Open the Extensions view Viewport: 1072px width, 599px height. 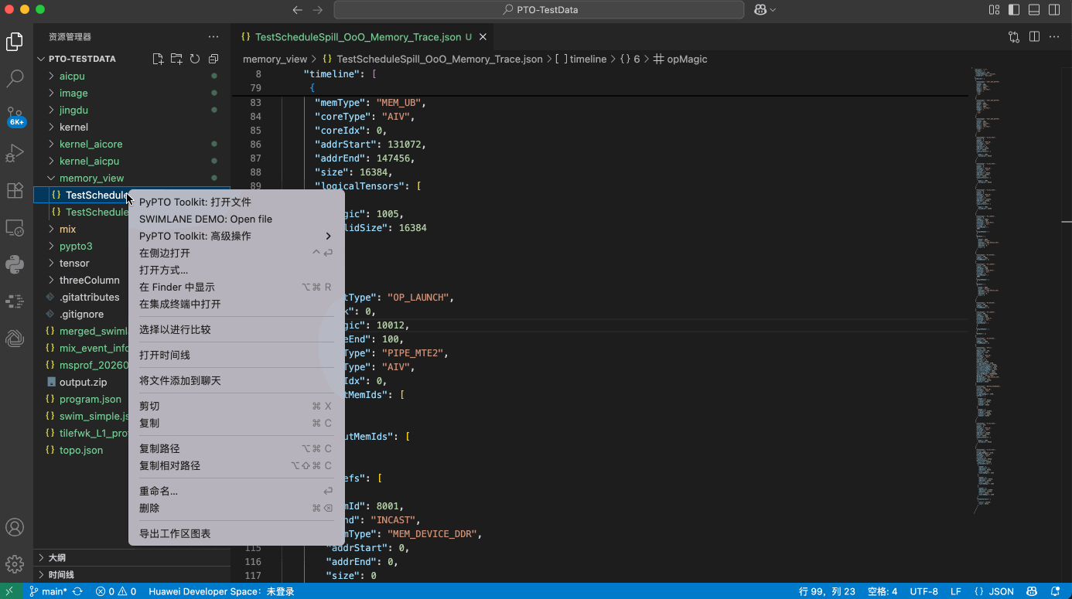tap(15, 190)
